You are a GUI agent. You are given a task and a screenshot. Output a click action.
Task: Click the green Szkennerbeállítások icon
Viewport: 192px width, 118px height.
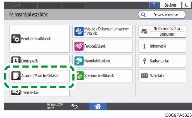80,76
